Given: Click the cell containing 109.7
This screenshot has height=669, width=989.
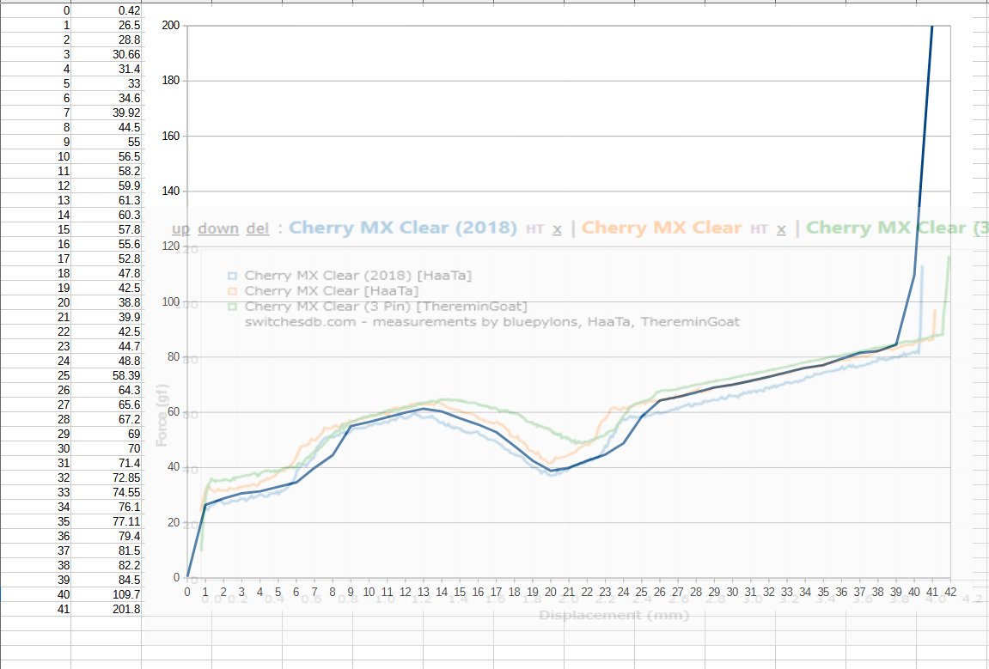Looking at the screenshot, I should coord(107,594).
